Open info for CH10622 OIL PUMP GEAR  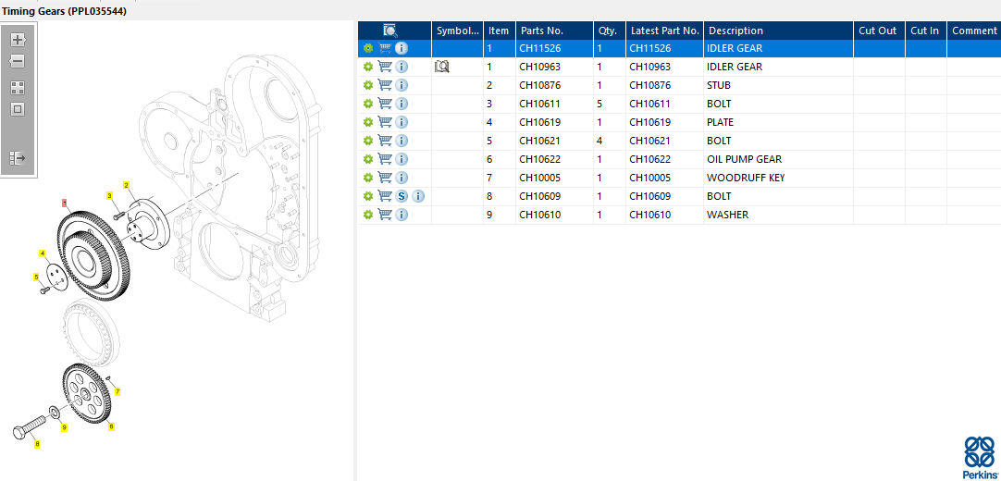point(402,159)
